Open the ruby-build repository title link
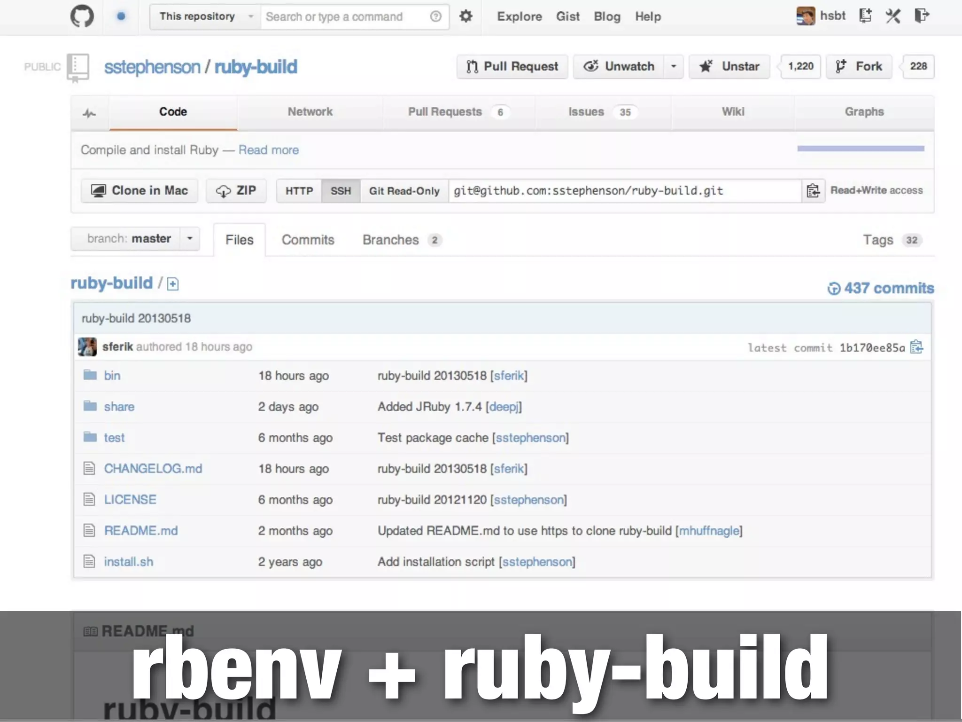 coord(256,67)
